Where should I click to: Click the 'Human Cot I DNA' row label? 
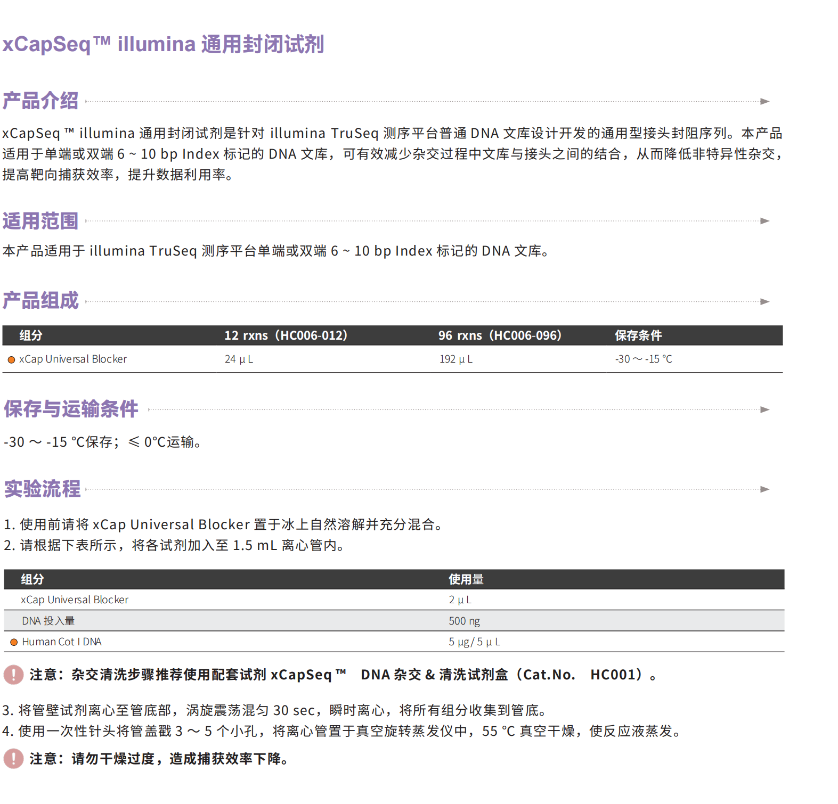(62, 642)
